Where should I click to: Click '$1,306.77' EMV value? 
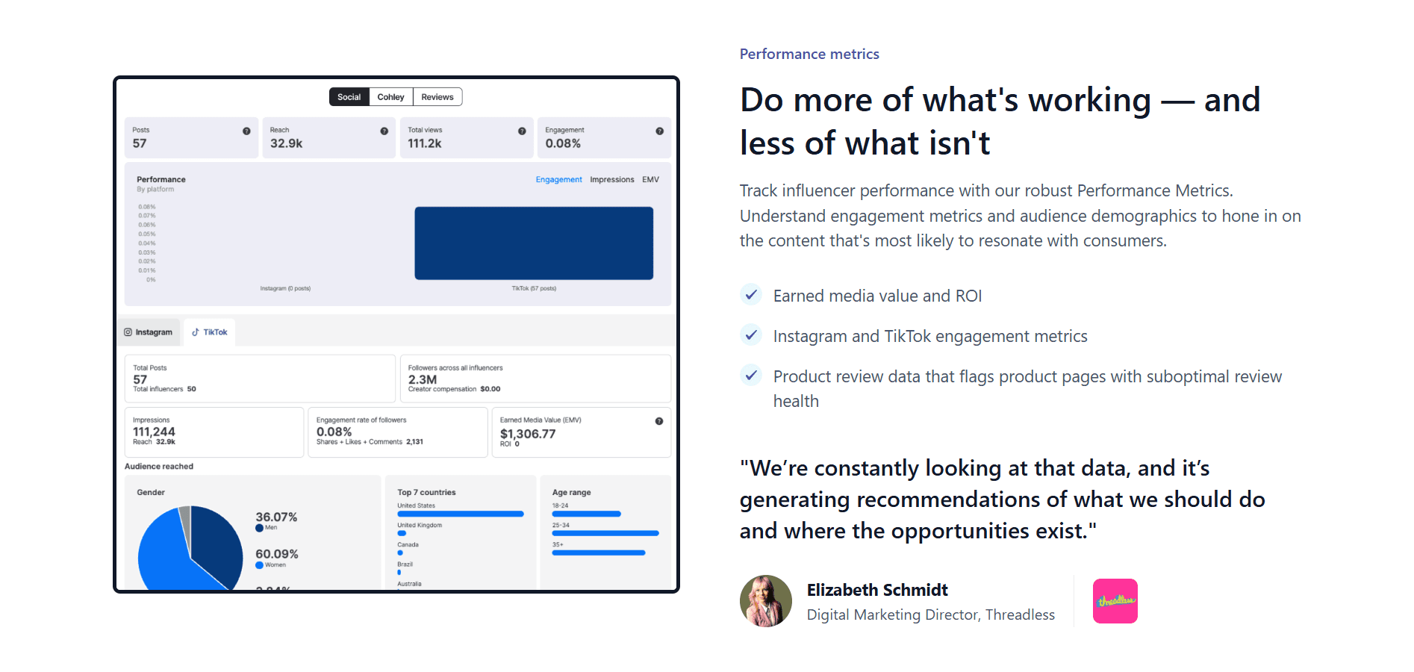coord(528,434)
